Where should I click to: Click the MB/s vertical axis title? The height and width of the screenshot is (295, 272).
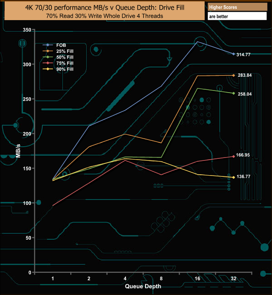18,151
